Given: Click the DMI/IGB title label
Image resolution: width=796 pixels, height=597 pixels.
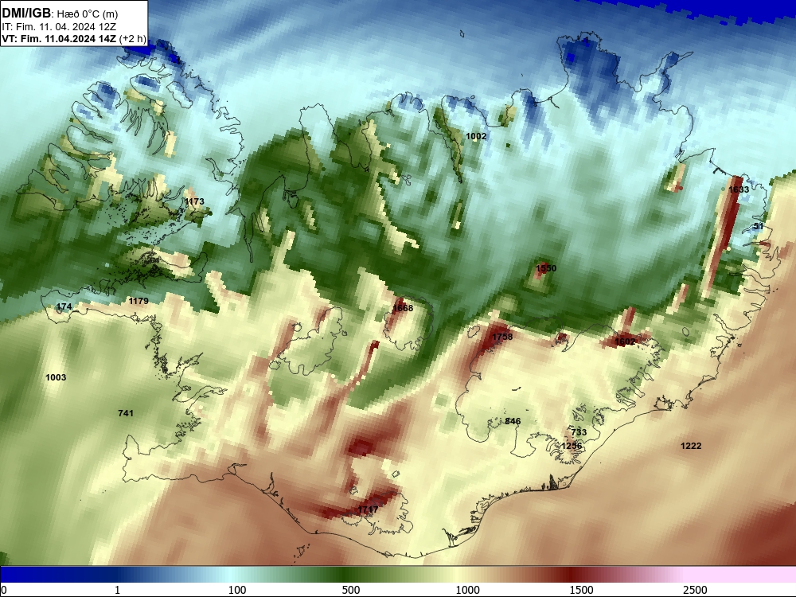Looking at the screenshot, I should [26, 14].
